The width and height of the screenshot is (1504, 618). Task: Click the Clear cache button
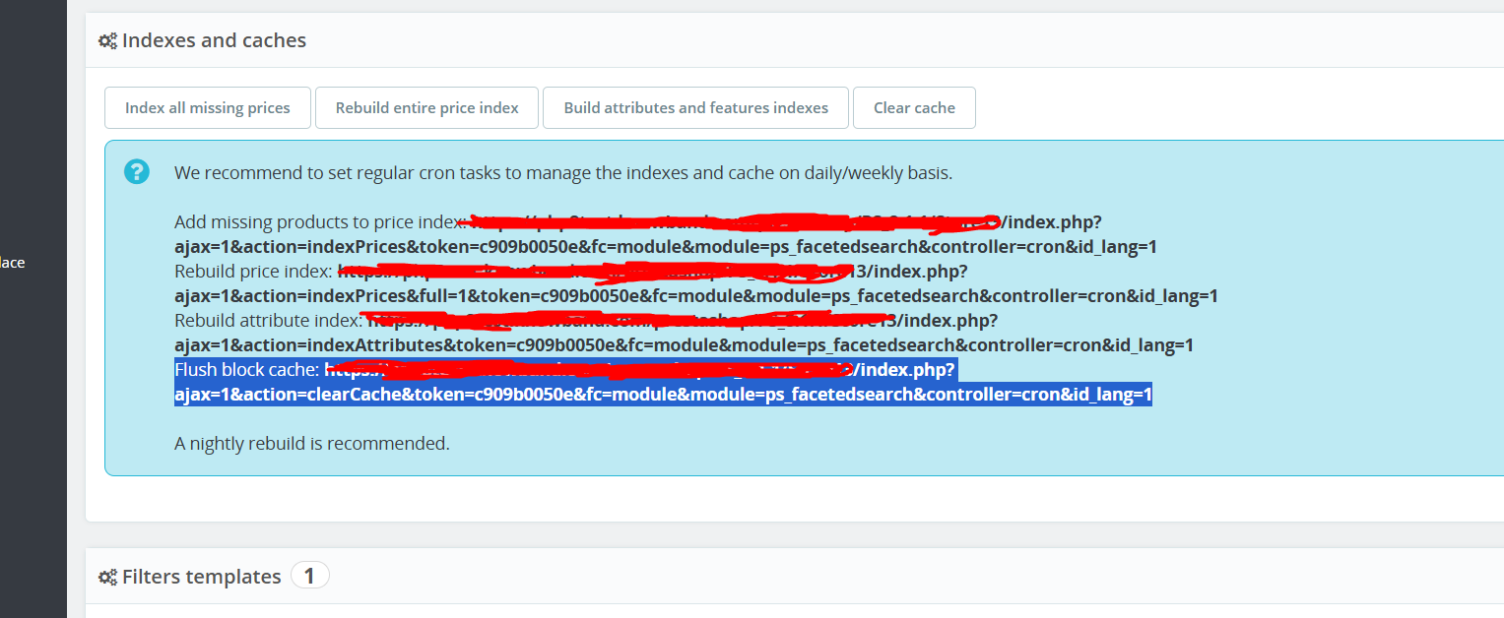click(914, 108)
